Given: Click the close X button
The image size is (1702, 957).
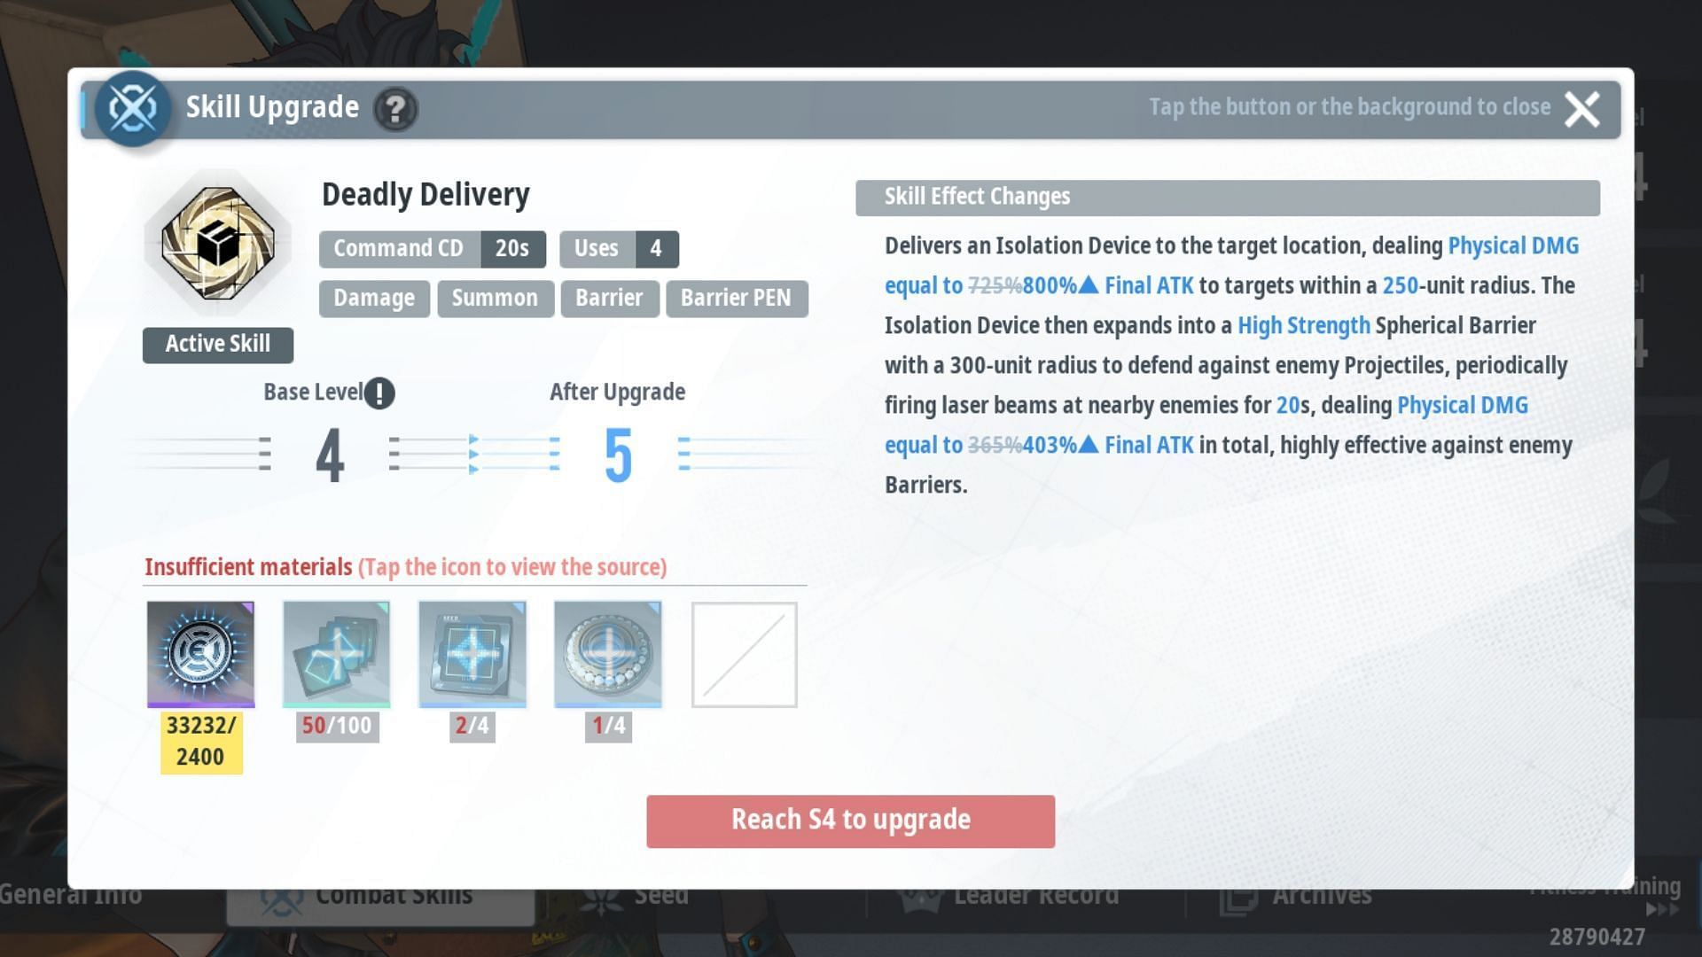Looking at the screenshot, I should click(x=1584, y=107).
